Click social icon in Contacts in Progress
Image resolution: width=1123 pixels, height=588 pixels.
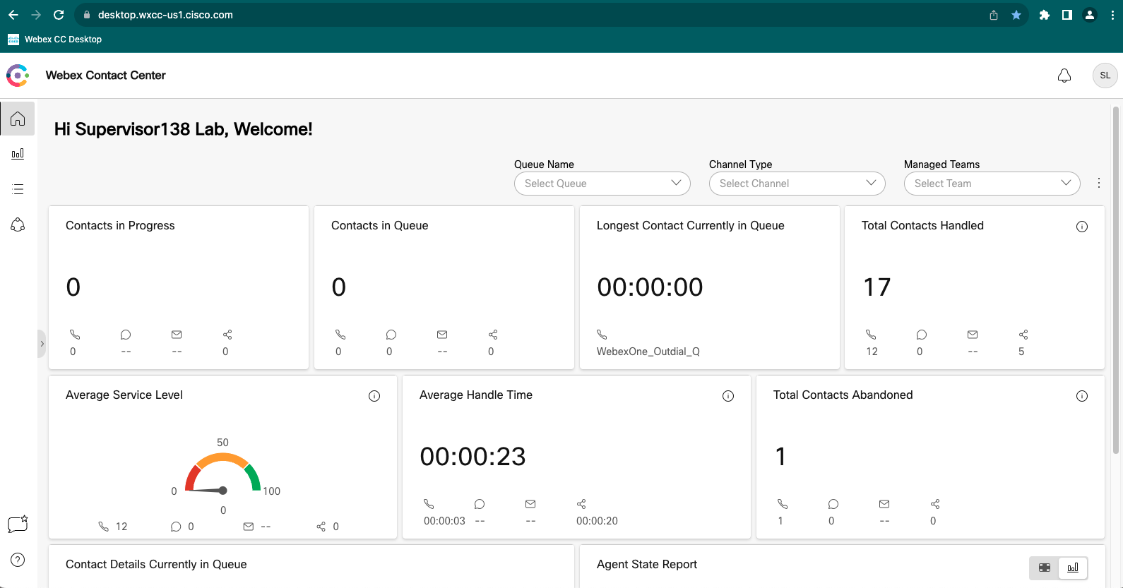pyautogui.click(x=227, y=335)
